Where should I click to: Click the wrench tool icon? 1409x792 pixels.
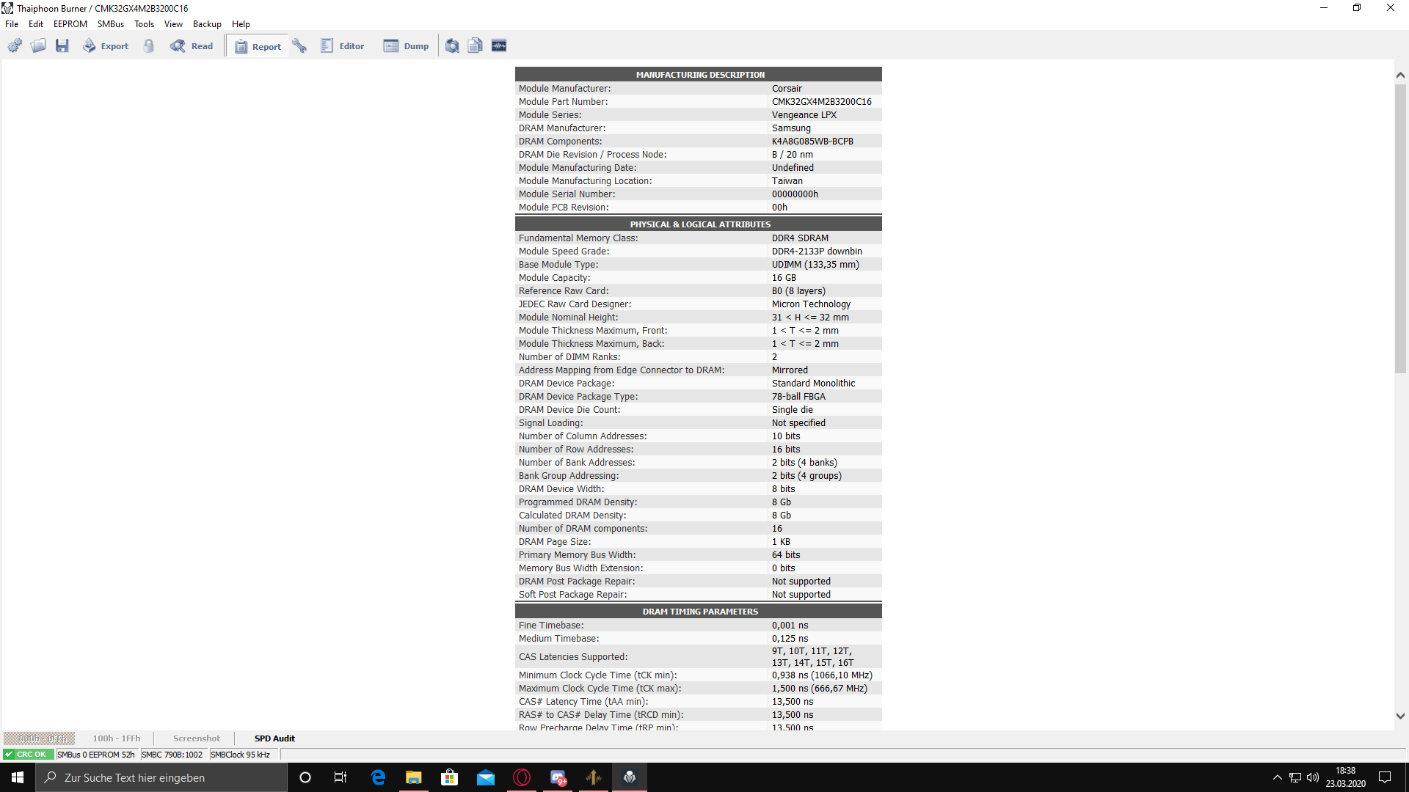pos(299,46)
